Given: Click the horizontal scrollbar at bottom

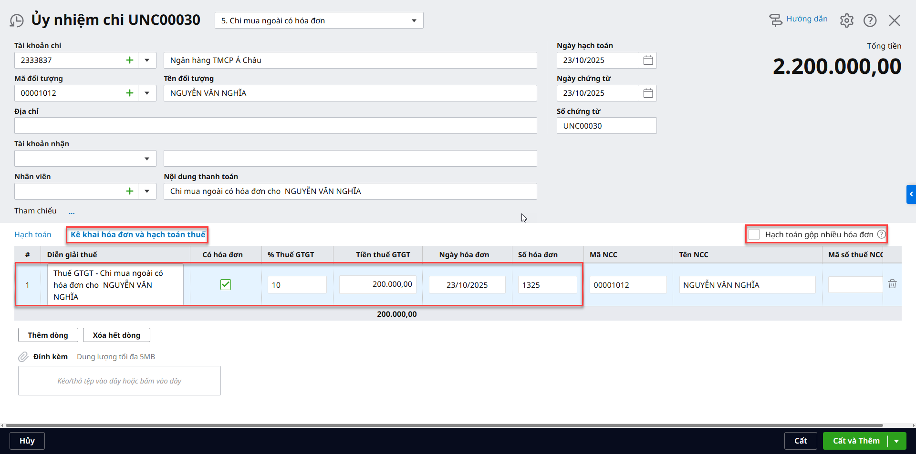Looking at the screenshot, I should (x=444, y=425).
